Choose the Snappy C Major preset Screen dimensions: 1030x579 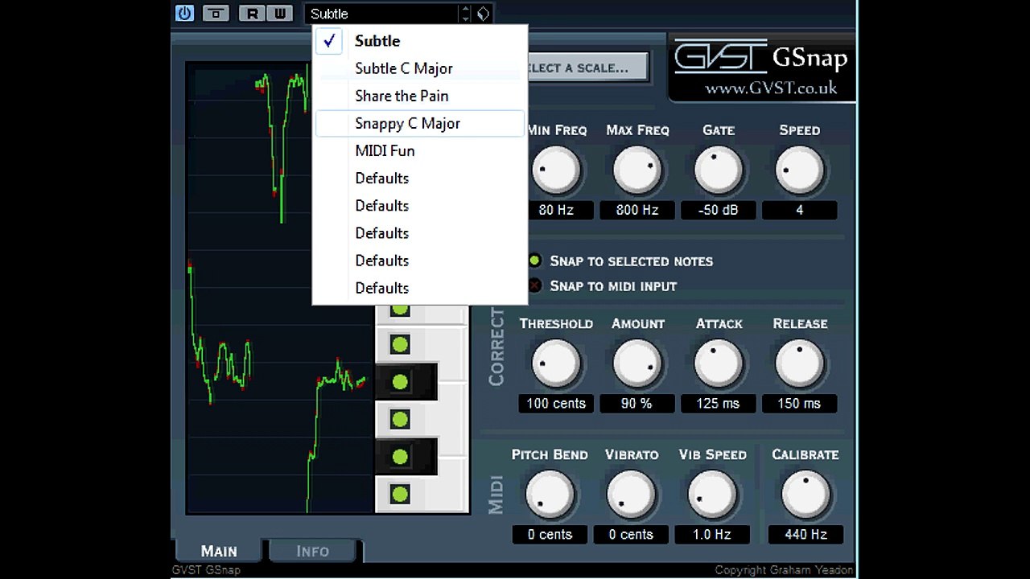[420, 123]
